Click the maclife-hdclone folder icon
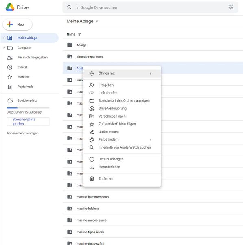Viewport: 243px width, 245px height. [x=70, y=208]
